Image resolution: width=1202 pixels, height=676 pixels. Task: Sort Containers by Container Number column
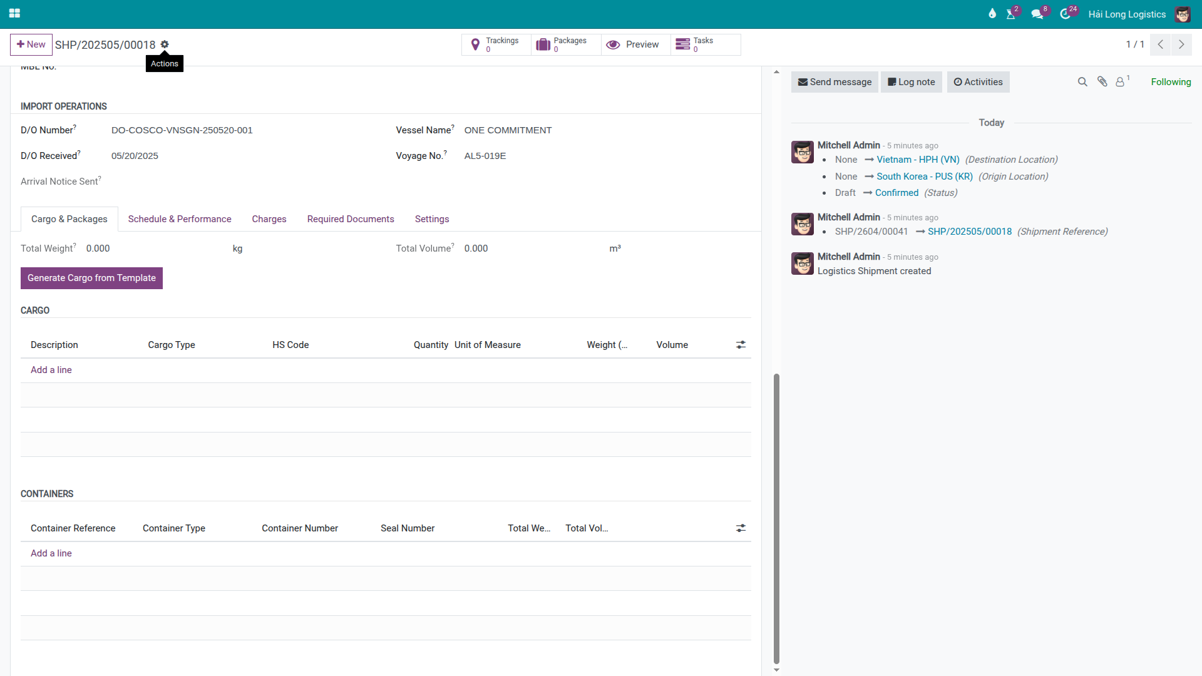(300, 528)
